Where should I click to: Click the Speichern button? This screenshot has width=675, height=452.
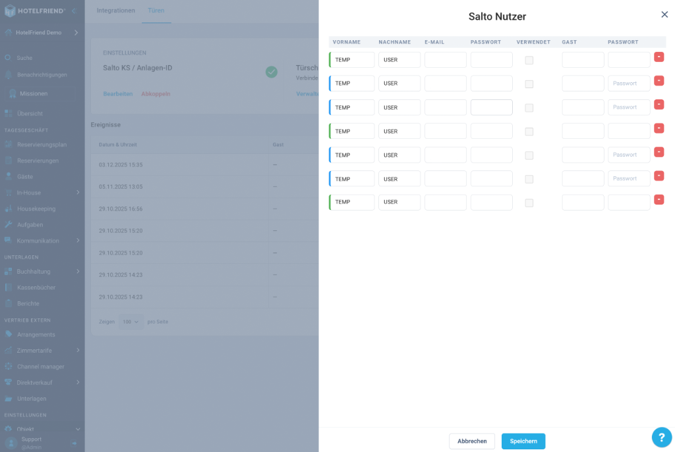click(523, 441)
